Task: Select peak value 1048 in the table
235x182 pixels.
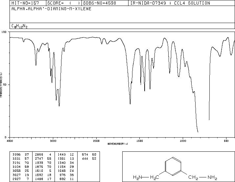Action: pos(61,171)
